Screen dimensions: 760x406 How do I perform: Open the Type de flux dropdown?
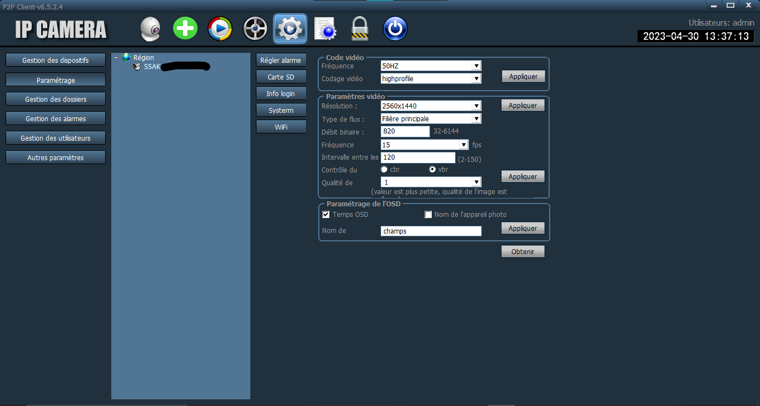pyautogui.click(x=431, y=119)
